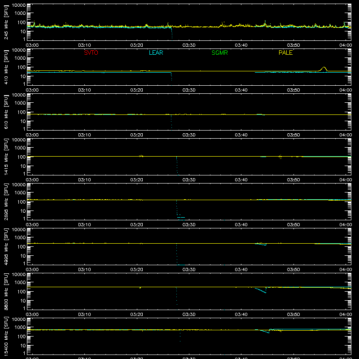Image resolution: width=359 pixels, height=359 pixels.
Task: Click 03:00 tick label under 8800 MHz panel
Action: pos(32,315)
